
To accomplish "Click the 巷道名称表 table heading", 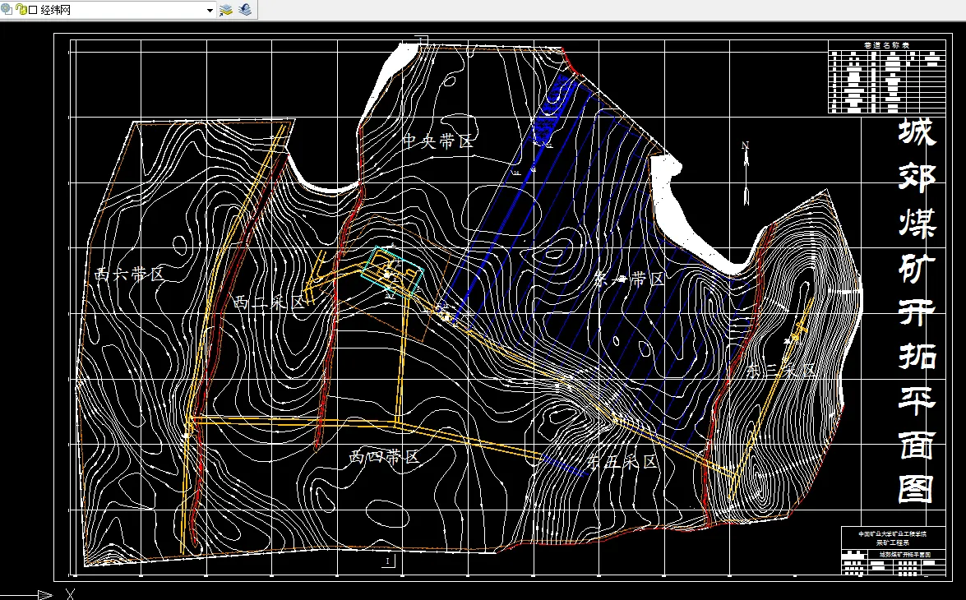I will tap(886, 45).
